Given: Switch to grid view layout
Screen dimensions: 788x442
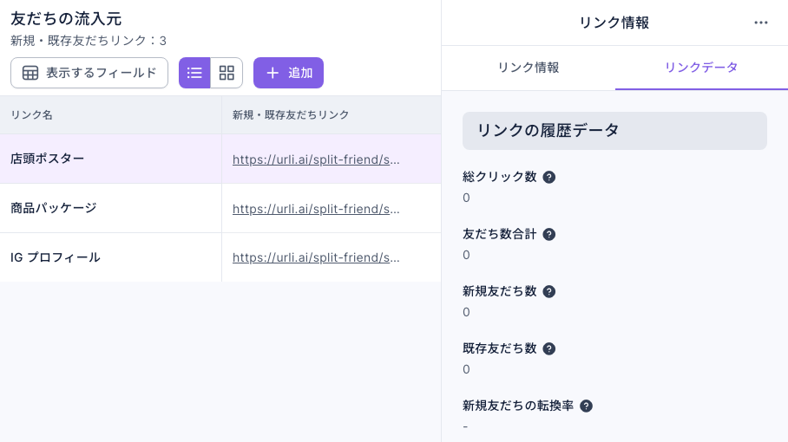Looking at the screenshot, I should (227, 73).
